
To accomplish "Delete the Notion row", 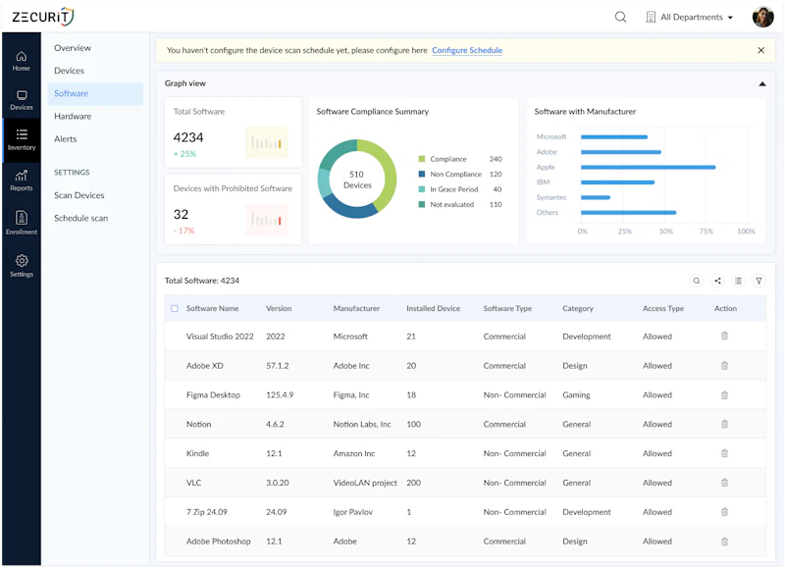I will [x=724, y=424].
